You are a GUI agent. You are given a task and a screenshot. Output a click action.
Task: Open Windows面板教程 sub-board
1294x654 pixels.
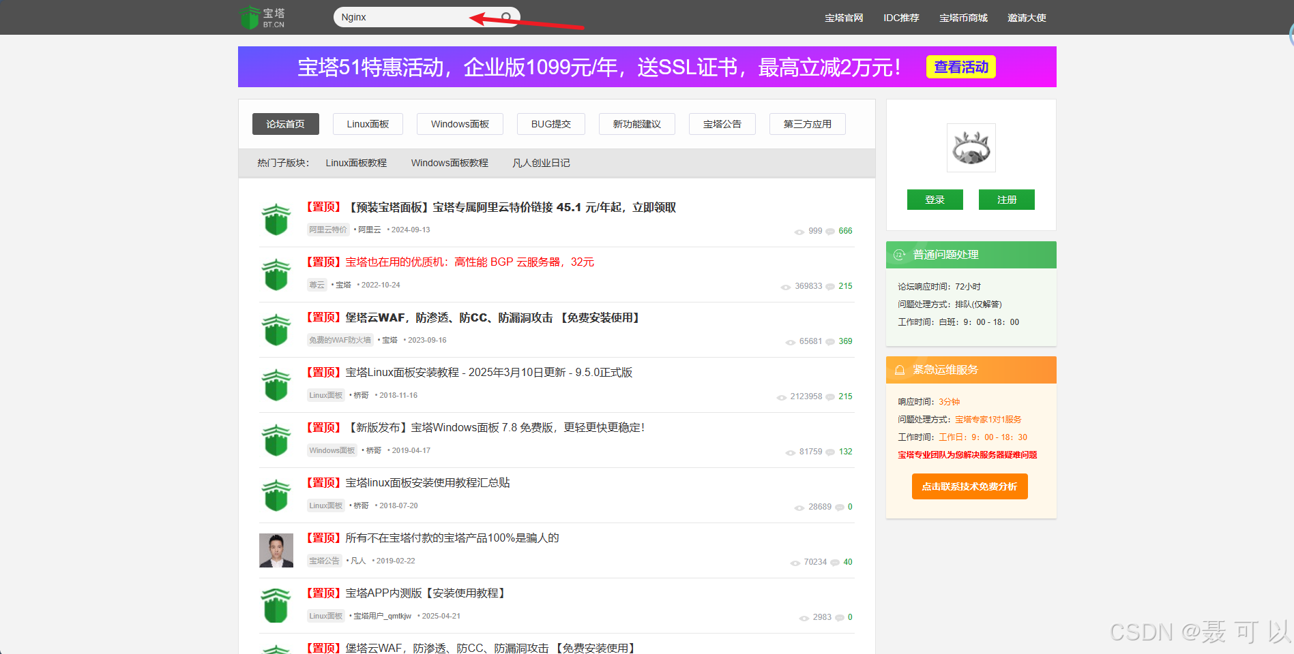(450, 163)
